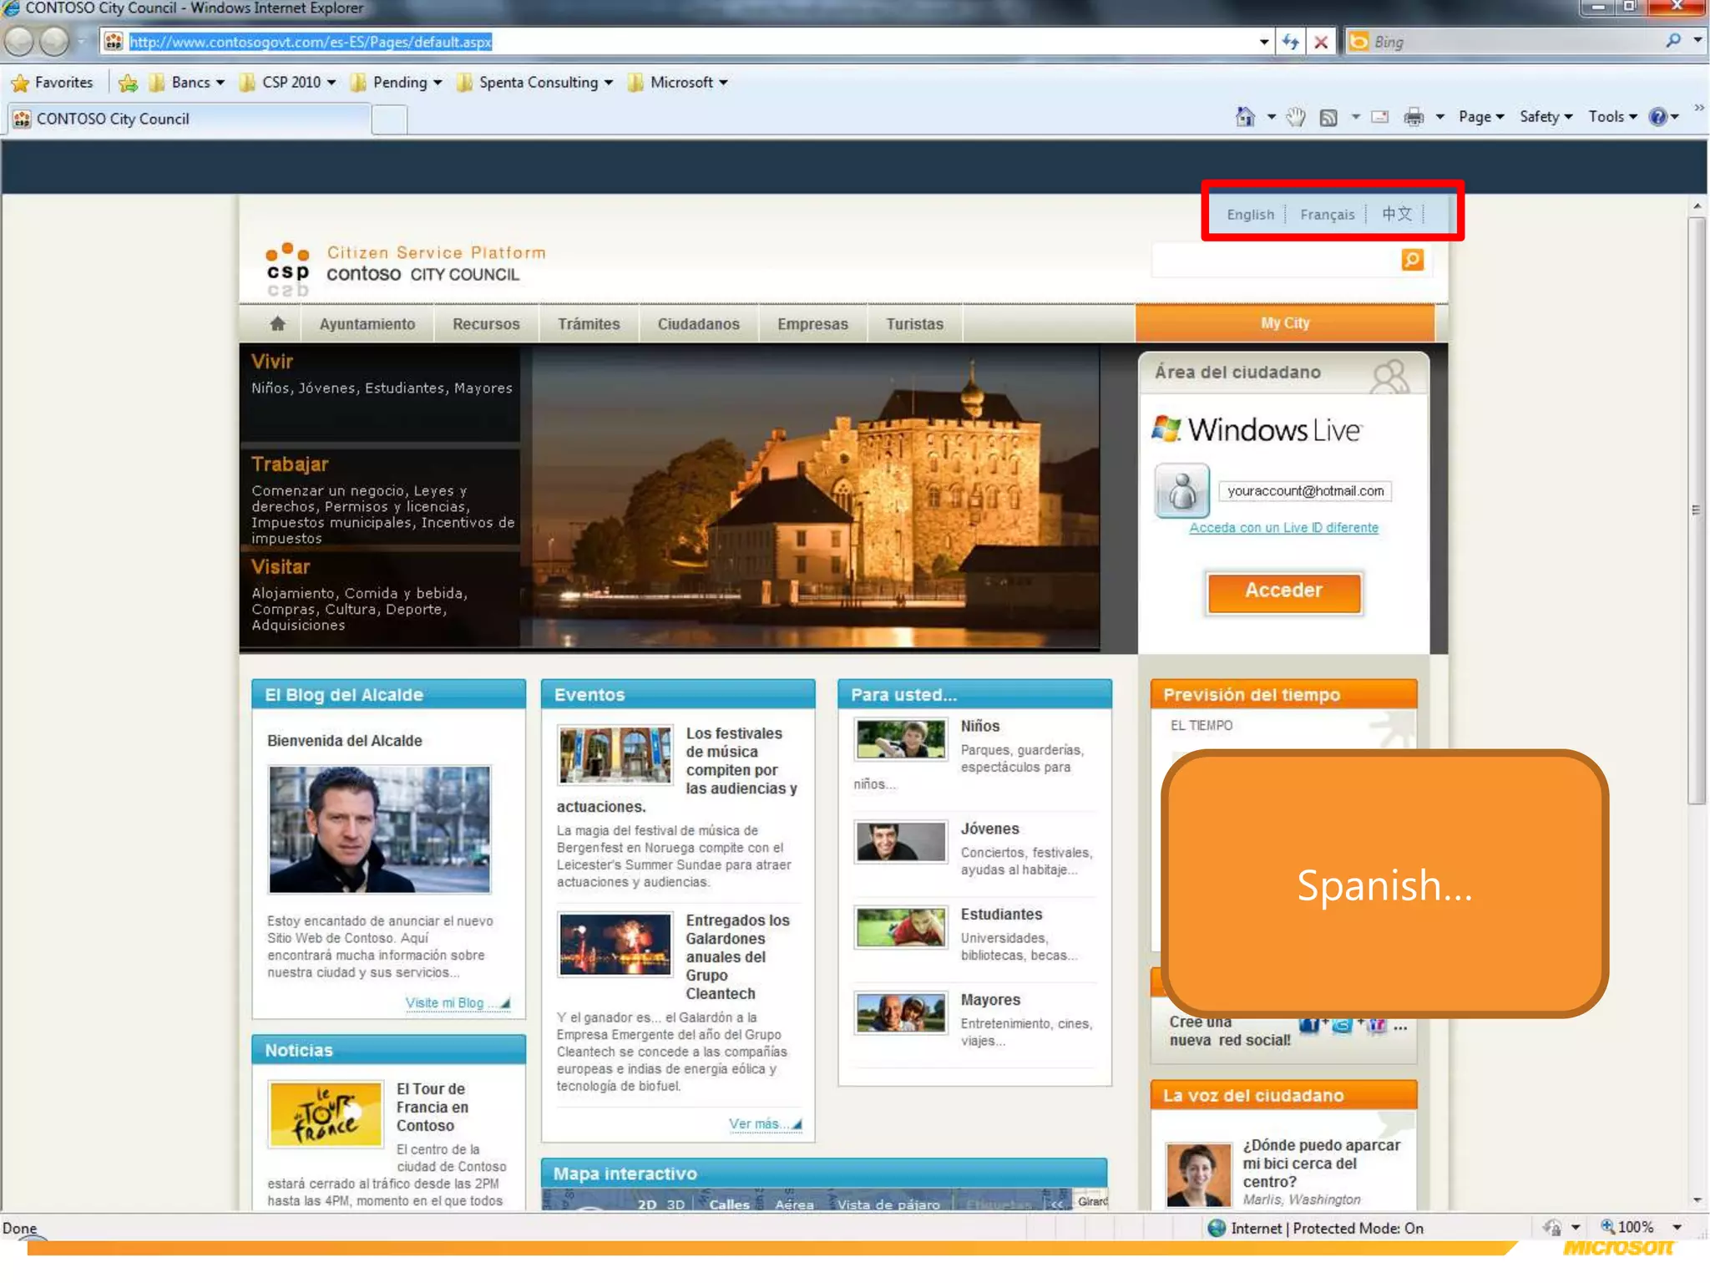Expand the Spenta Consulting favorites folder
The height and width of the screenshot is (1283, 1710).
537,83
